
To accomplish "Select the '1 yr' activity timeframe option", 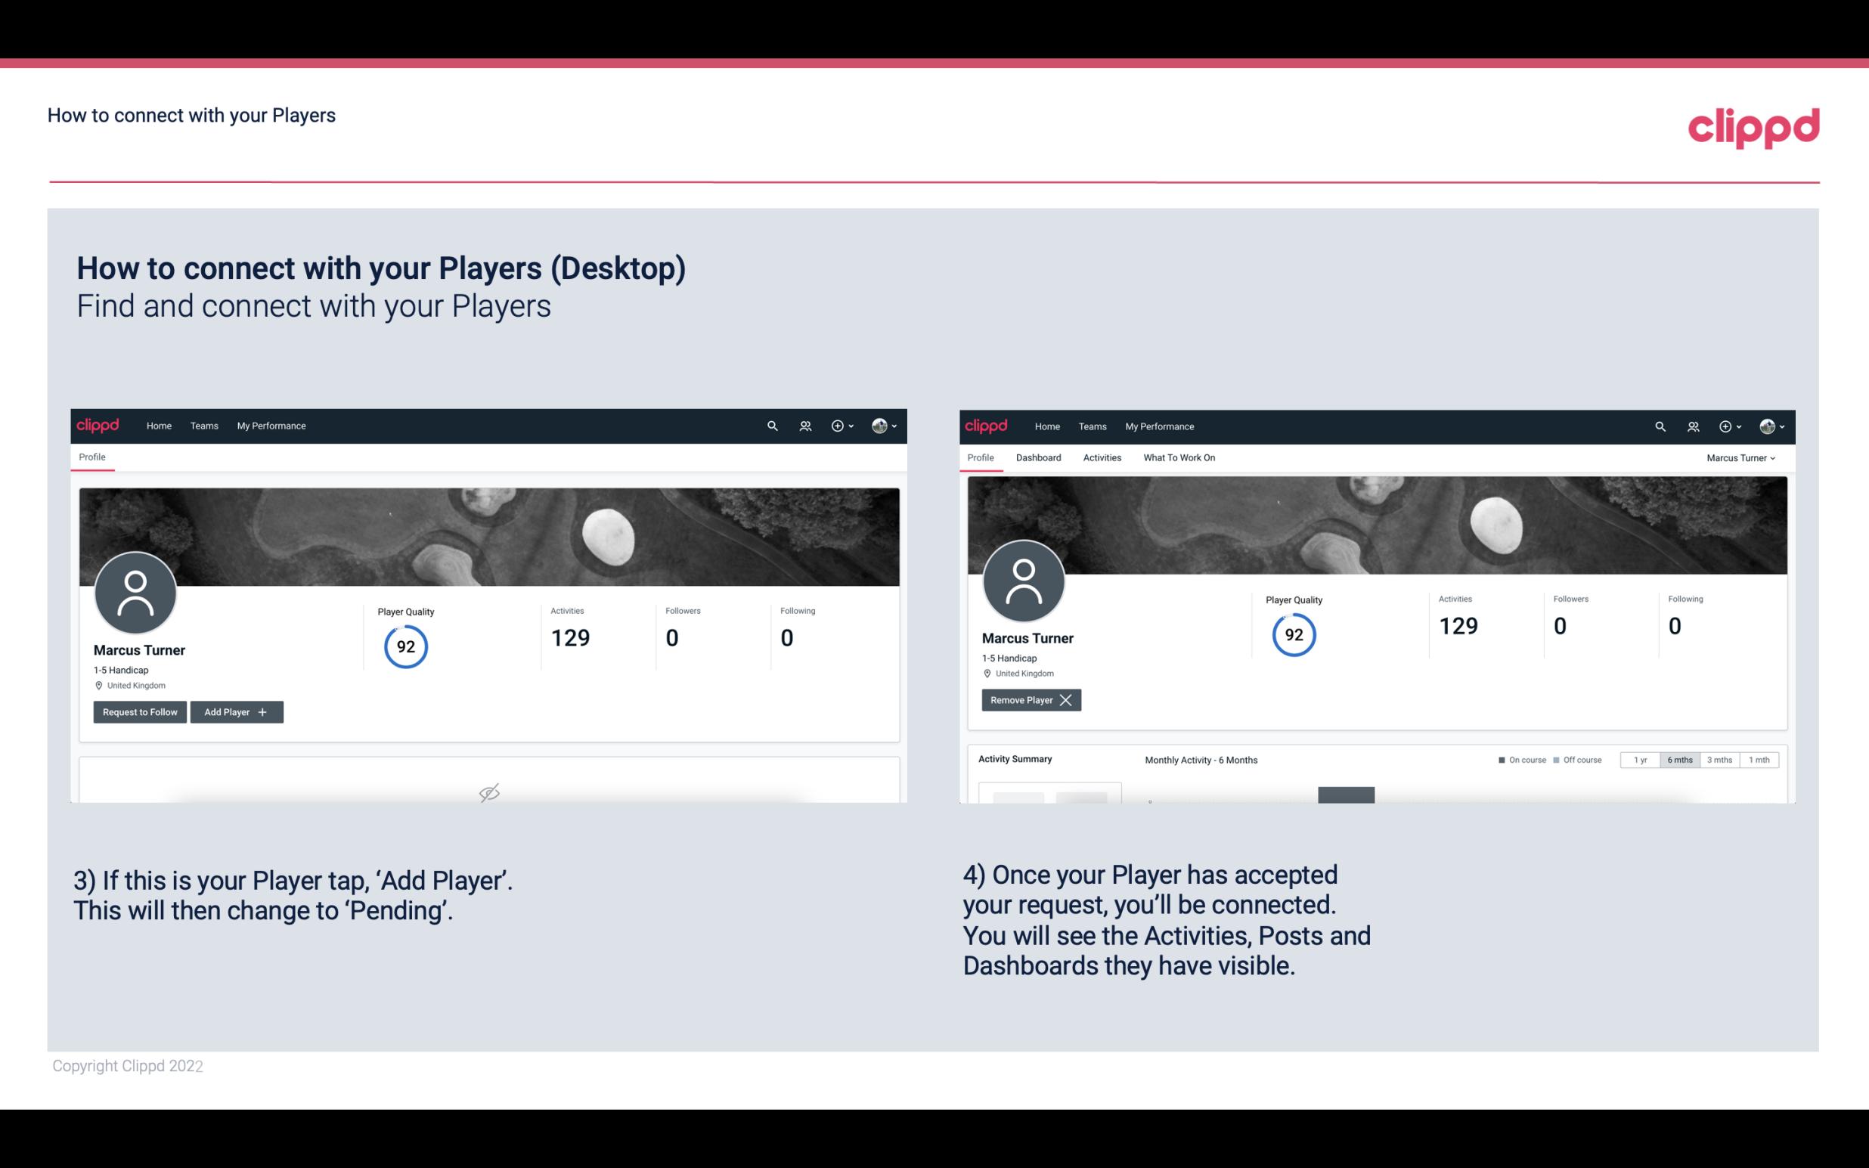I will (1640, 759).
